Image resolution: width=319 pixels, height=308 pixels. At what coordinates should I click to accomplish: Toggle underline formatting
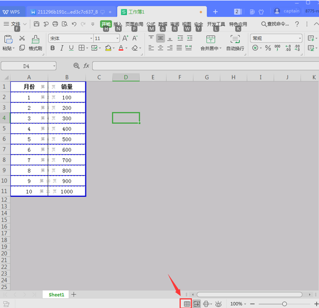pyautogui.click(x=71, y=48)
